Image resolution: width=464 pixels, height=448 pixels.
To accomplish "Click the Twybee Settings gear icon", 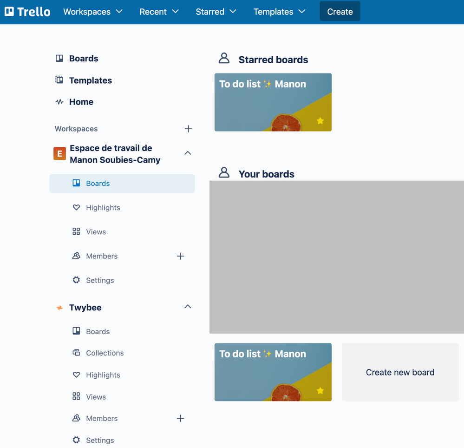I will (76, 440).
